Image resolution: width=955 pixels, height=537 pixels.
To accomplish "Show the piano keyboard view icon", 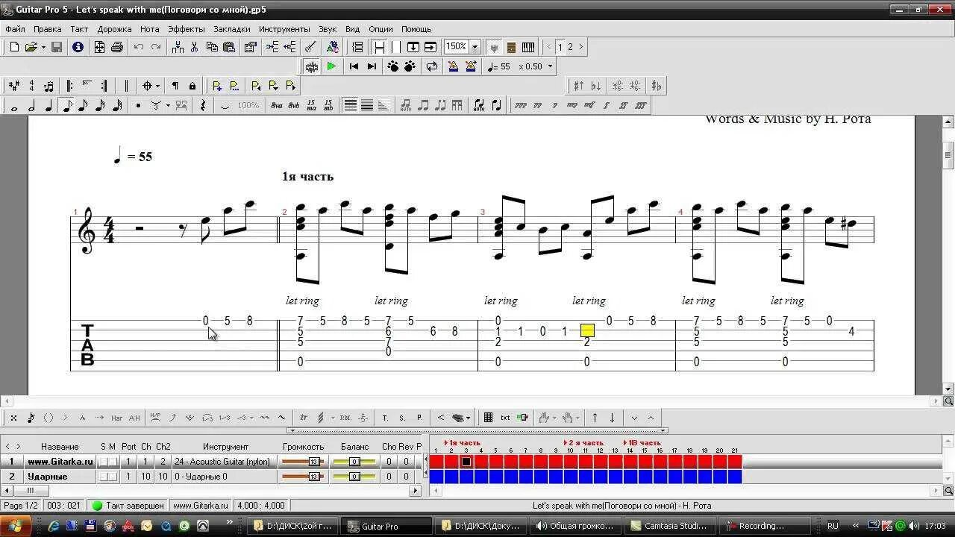I will (x=528, y=47).
